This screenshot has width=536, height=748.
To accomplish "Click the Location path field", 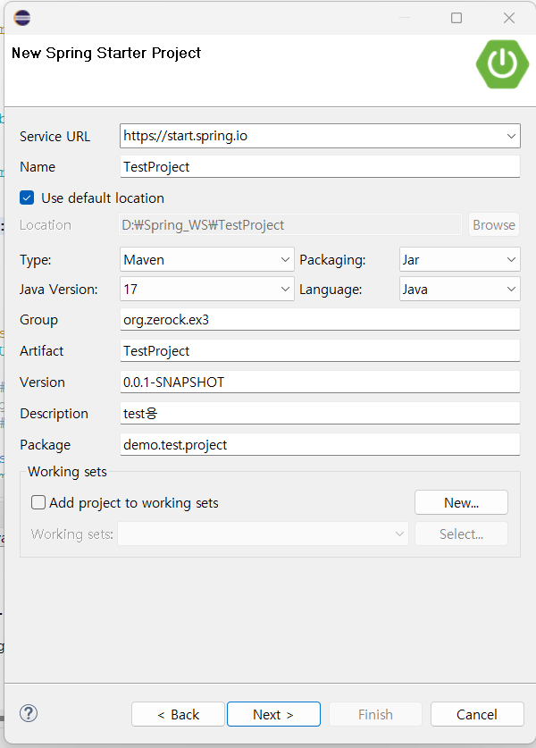I will click(290, 224).
